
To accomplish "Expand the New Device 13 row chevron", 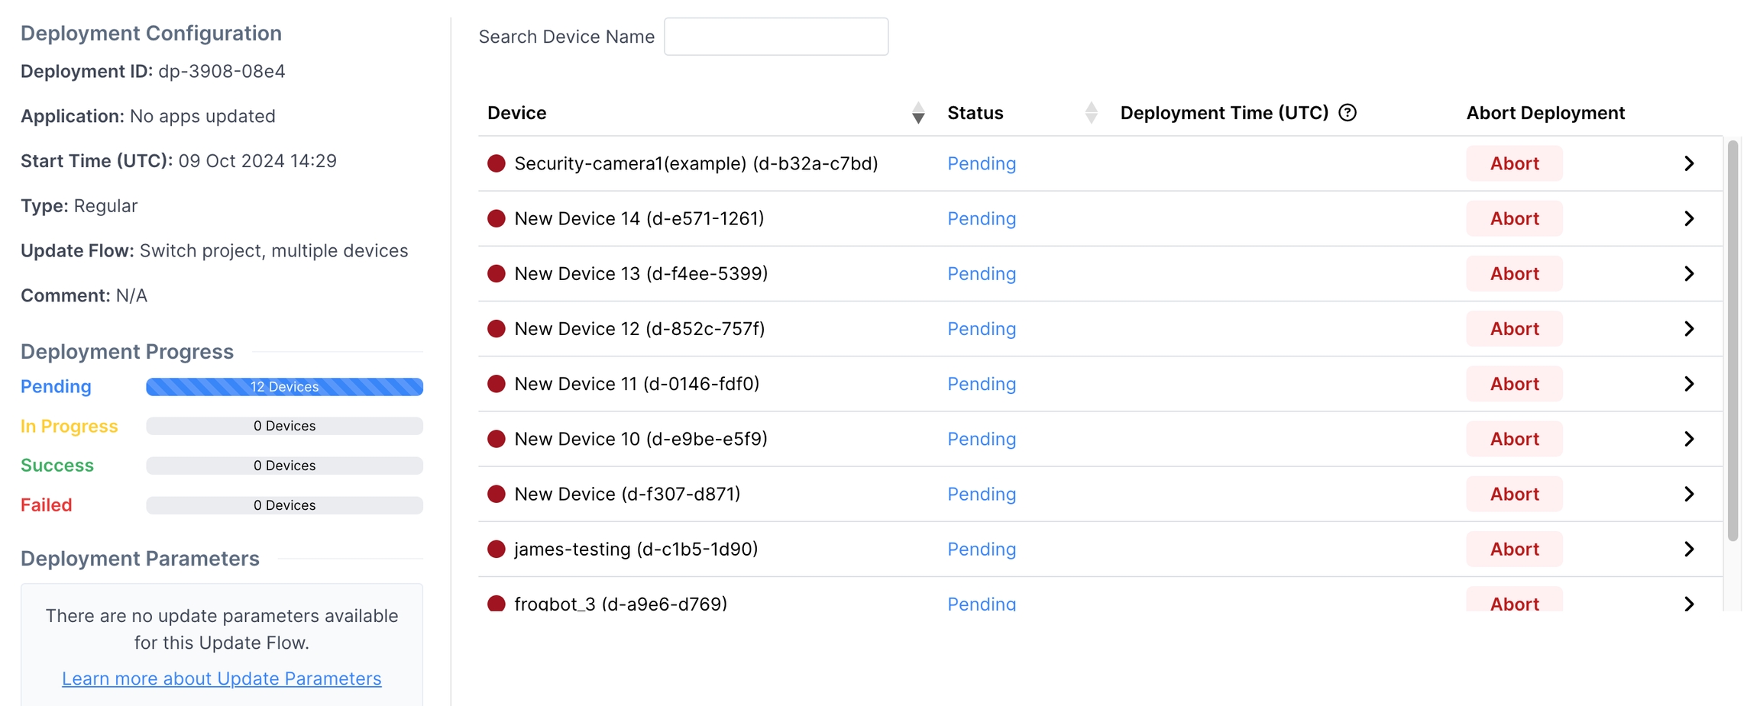I will 1689,274.
